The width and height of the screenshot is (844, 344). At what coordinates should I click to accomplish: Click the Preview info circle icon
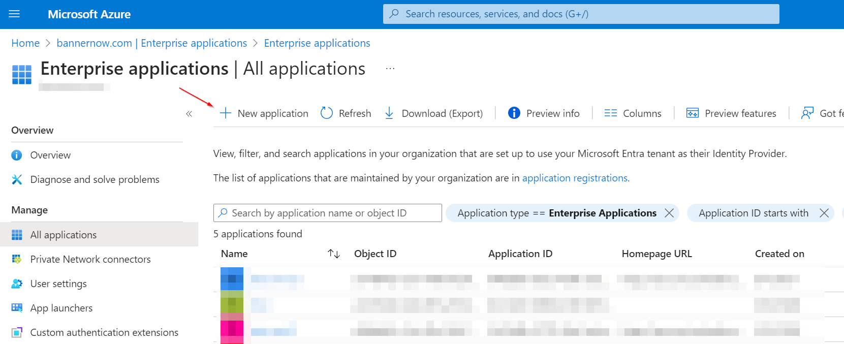tap(514, 113)
